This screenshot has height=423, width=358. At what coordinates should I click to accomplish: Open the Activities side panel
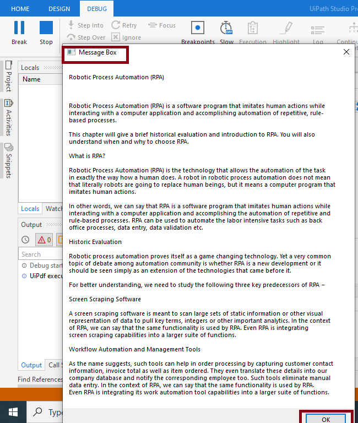pos(9,118)
